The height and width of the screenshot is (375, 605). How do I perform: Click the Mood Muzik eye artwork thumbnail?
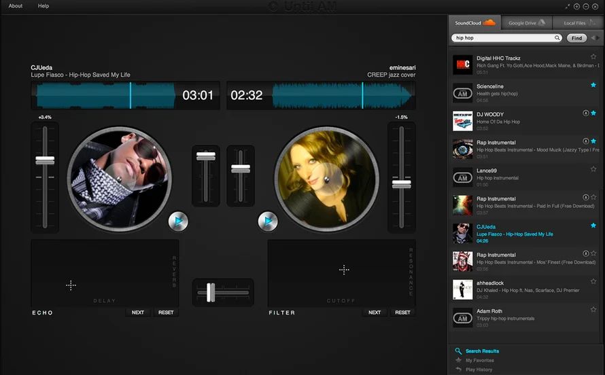click(463, 149)
